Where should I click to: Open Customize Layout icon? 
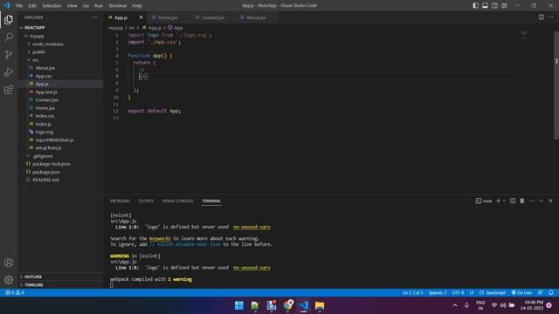(x=504, y=5)
